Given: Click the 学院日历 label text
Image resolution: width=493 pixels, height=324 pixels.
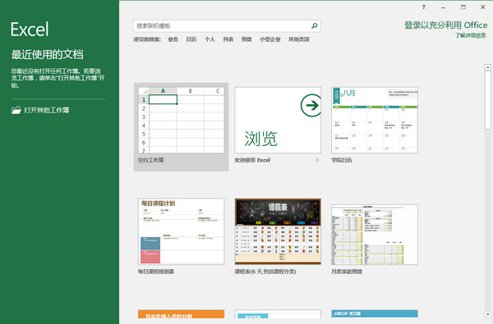Looking at the screenshot, I should tap(342, 160).
